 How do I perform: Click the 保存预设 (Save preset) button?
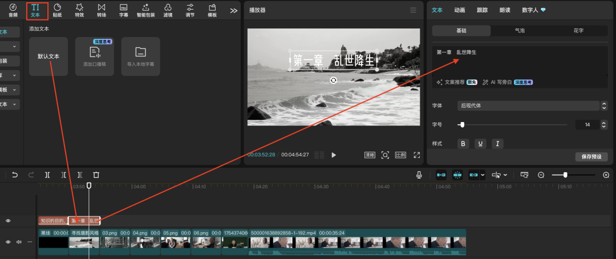(591, 156)
